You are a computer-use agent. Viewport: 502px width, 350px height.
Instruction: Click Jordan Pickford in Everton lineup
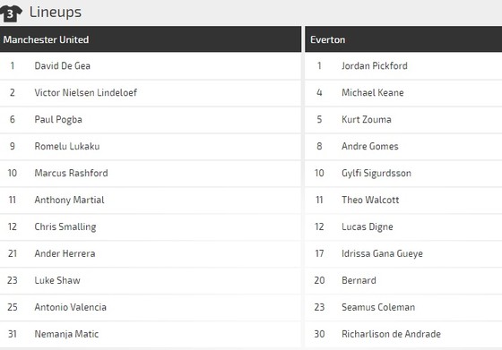[375, 66]
